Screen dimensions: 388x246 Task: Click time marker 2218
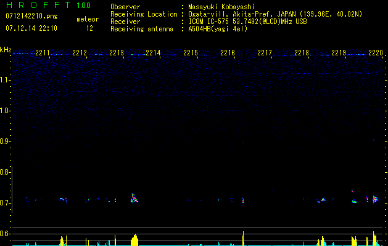pos(302,53)
